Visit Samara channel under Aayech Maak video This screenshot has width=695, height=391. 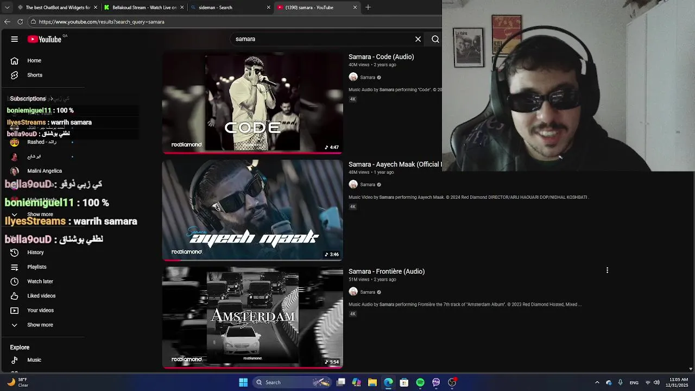[x=368, y=185]
